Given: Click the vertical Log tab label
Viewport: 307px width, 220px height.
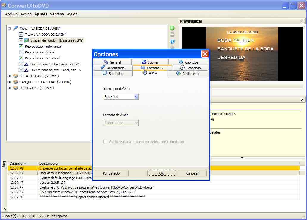Looking at the screenshot, I should coord(4,164).
